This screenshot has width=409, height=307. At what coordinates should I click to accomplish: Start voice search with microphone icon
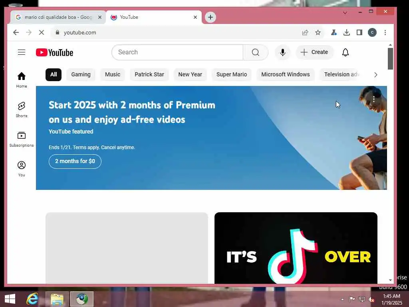point(282,52)
